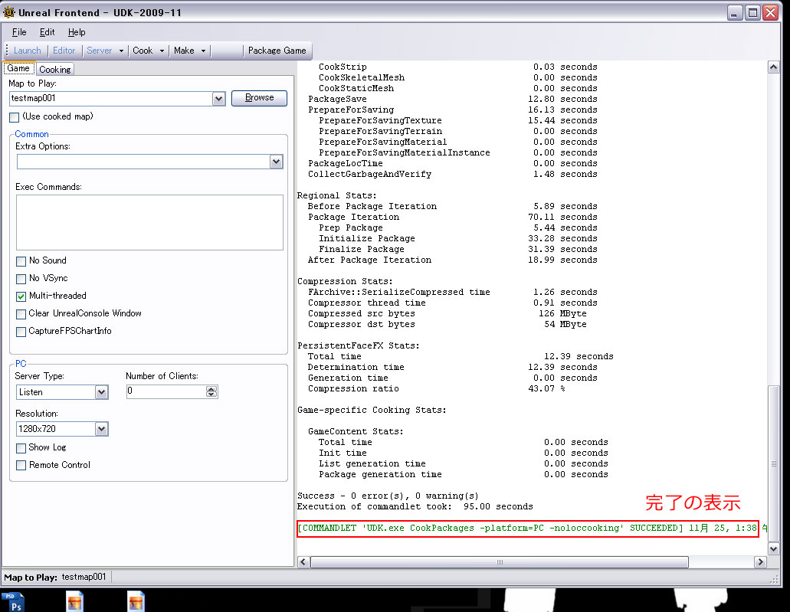790x612 pixels.
Task: Click the Exec Commands text box
Action: [149, 222]
